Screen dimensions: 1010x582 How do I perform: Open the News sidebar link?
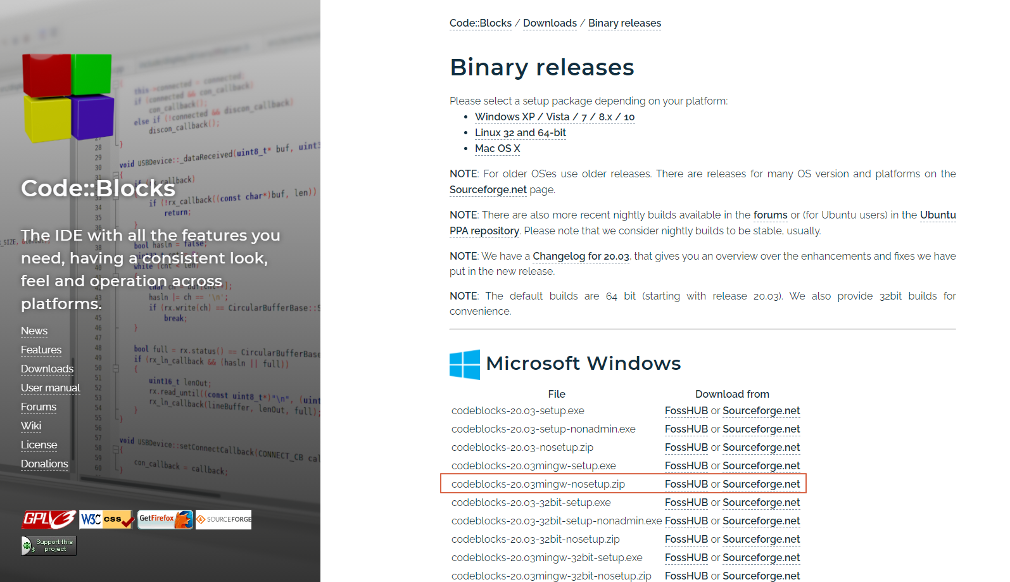coord(34,331)
